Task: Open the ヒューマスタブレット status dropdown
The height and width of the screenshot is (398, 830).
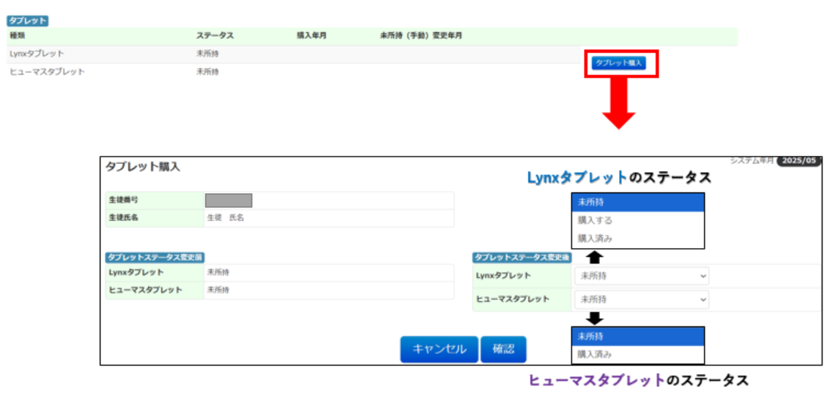Action: [641, 299]
